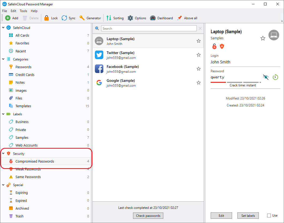Toggle favorite star on Twitter (Sample) row
The width and height of the screenshot is (284, 223).
click(199, 55)
